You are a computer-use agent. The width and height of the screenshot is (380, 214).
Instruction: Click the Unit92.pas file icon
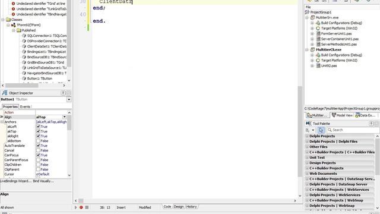[318, 65]
